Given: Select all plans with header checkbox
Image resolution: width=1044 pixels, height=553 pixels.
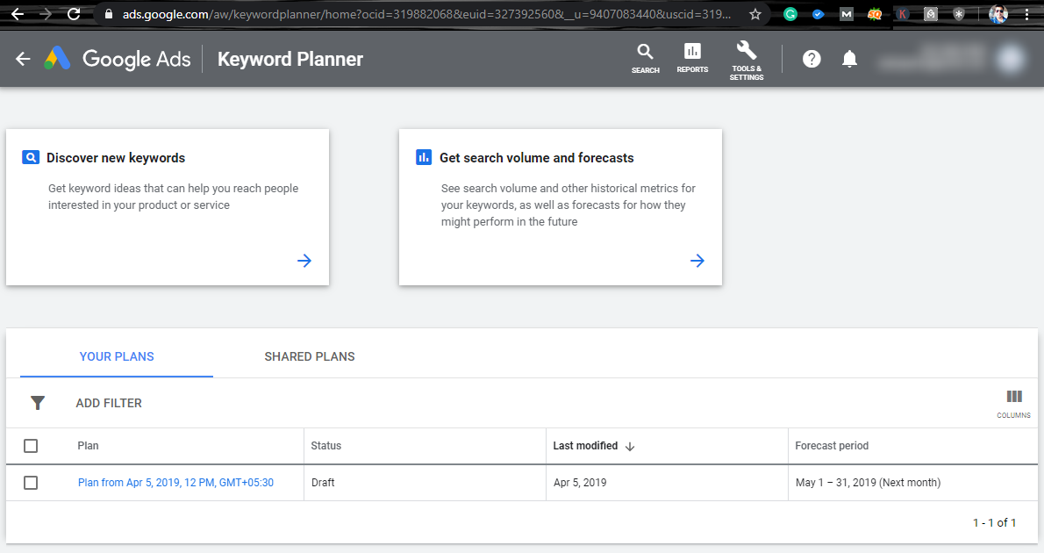Looking at the screenshot, I should click(x=31, y=446).
